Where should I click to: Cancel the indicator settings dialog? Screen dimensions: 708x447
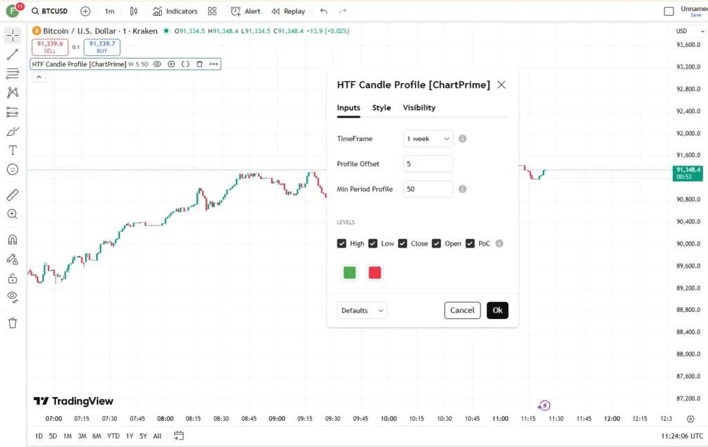coord(463,311)
